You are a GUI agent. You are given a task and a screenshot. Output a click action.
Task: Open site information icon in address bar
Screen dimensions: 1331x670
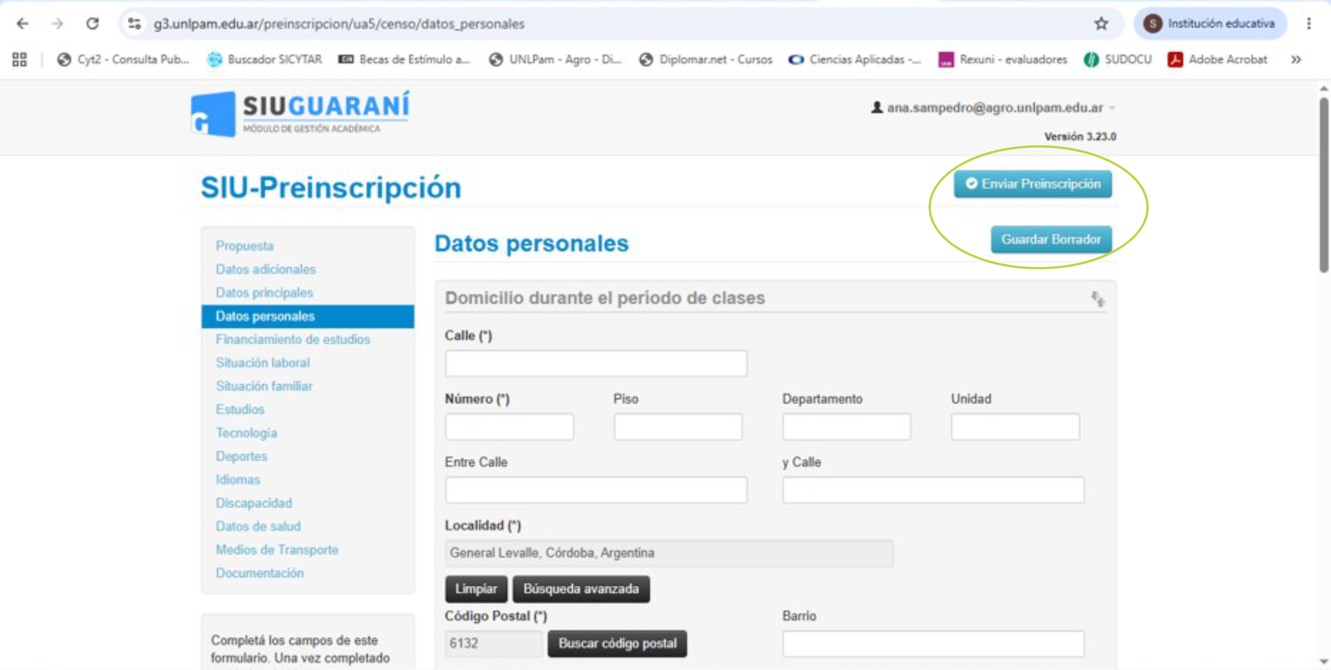pyautogui.click(x=135, y=24)
